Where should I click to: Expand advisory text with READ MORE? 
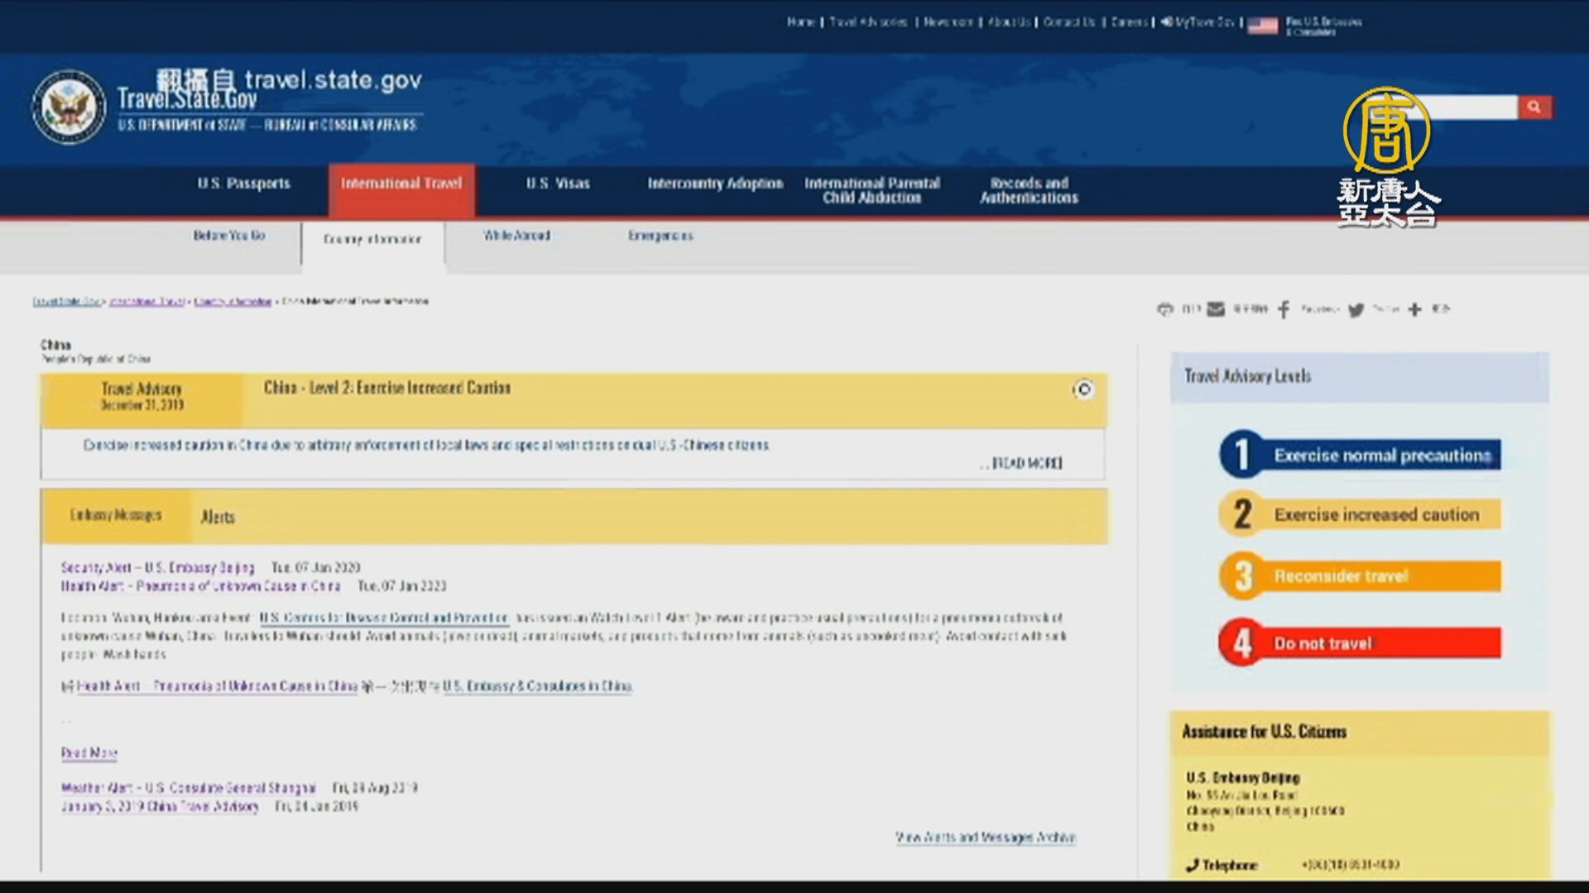pos(1026,463)
